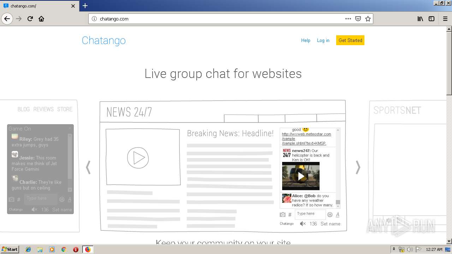452x254 pixels.
Task: Go to next carousel slide
Action: click(358, 168)
